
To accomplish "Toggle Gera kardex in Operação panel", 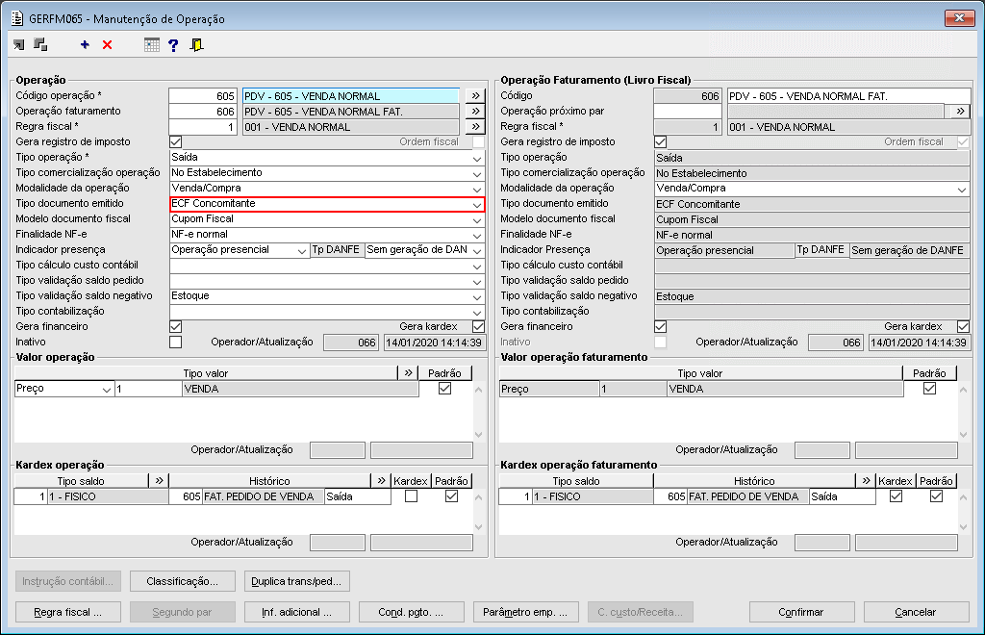I will tap(479, 326).
